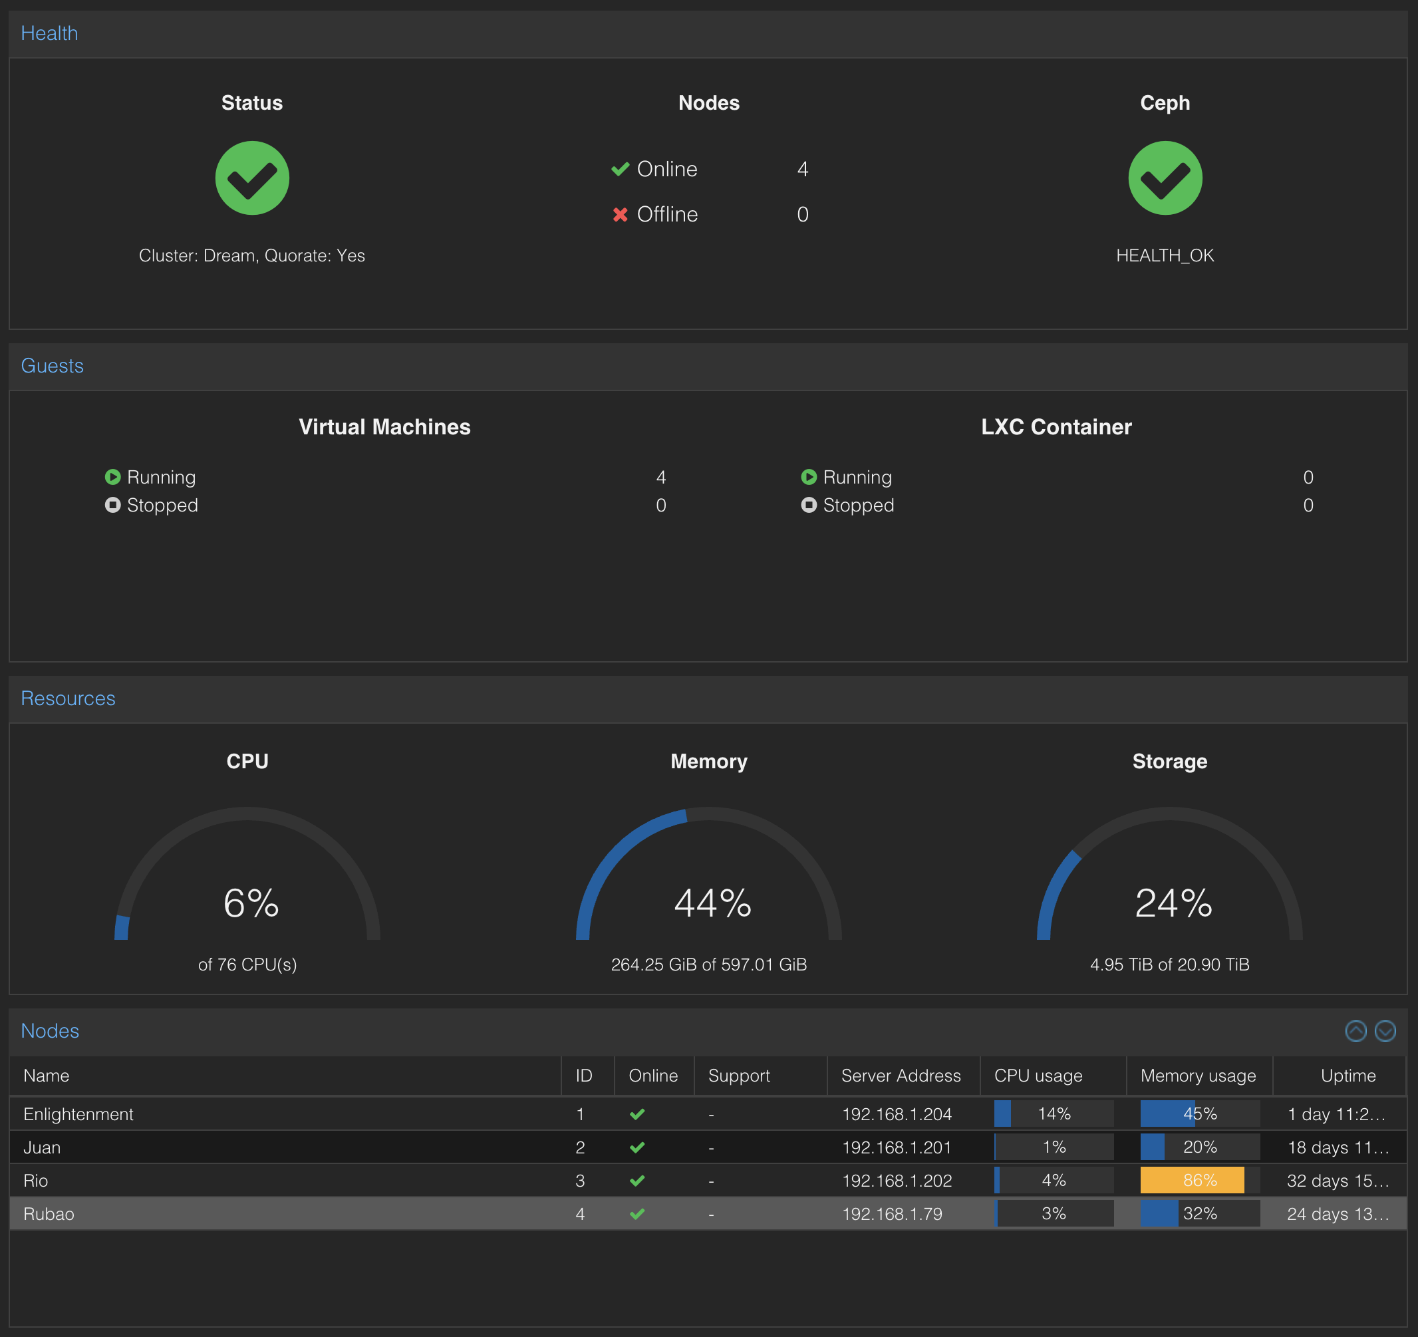Open the Resources section header

(x=68, y=698)
